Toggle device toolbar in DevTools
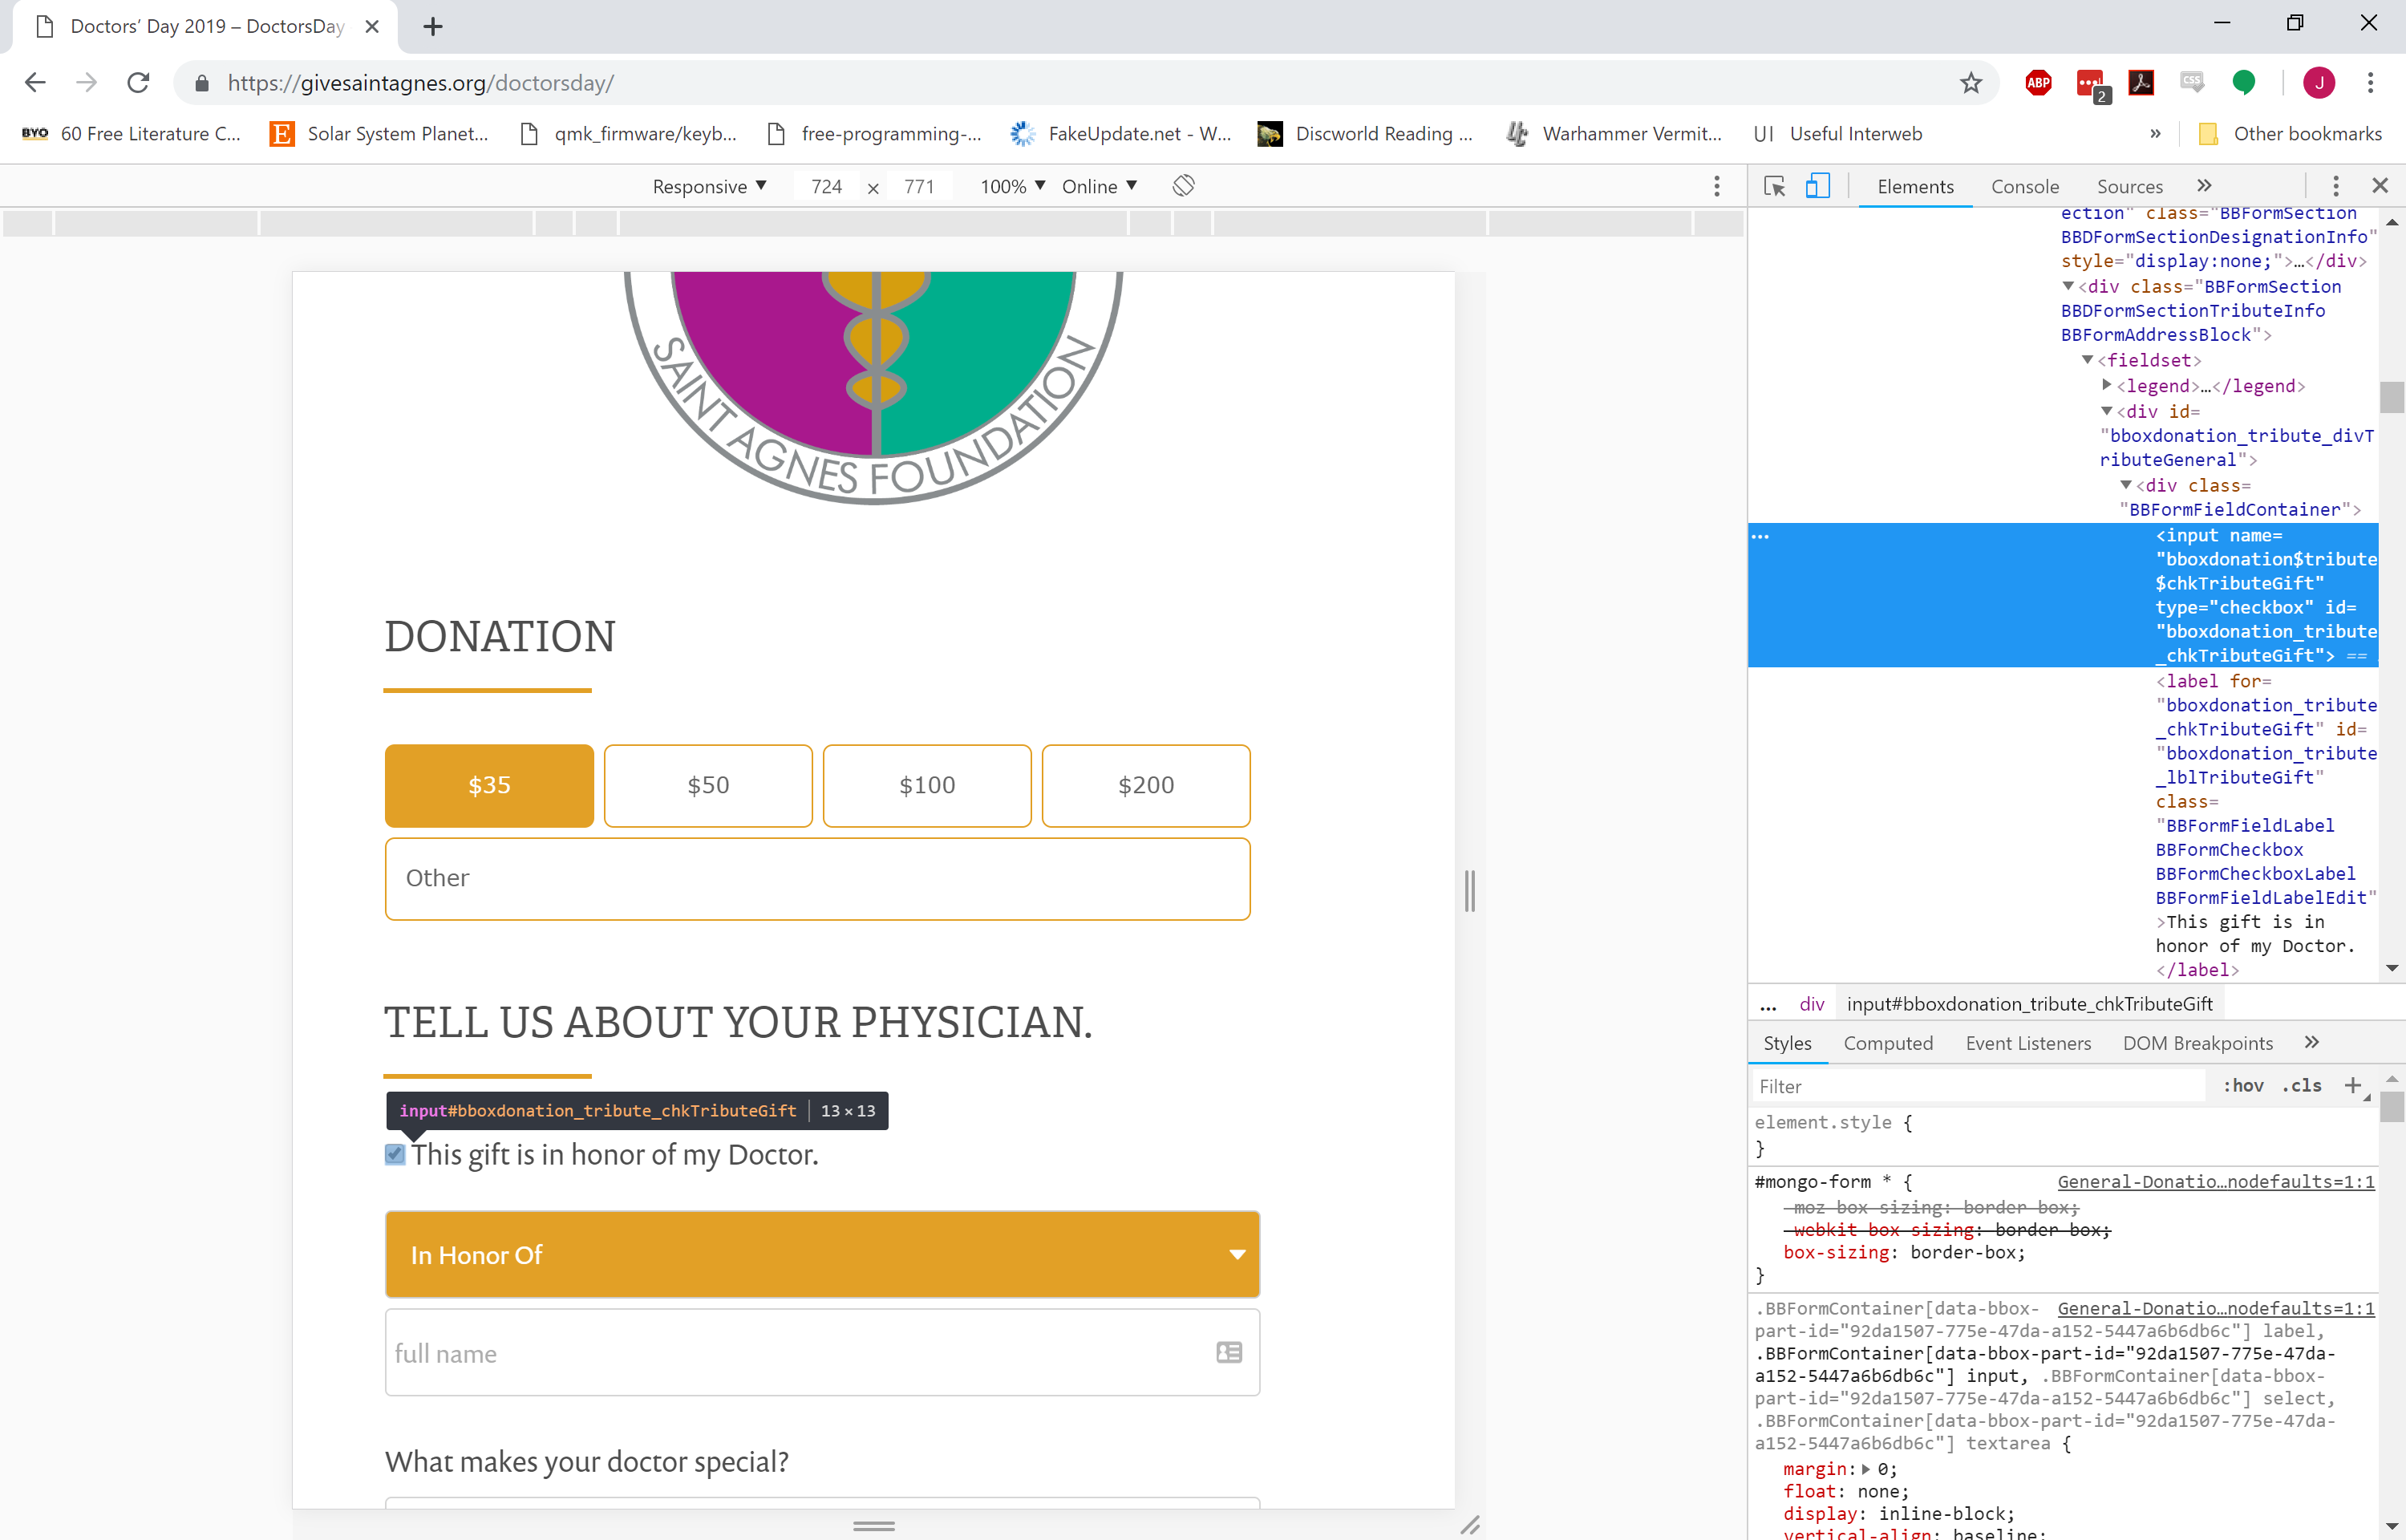2406x1540 pixels. click(1817, 186)
